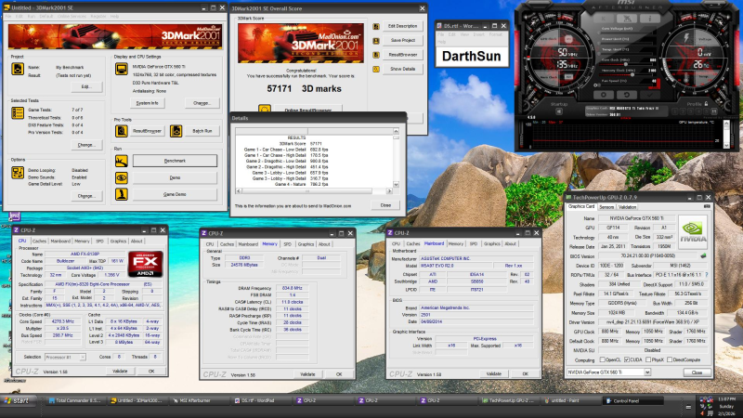The width and height of the screenshot is (743, 418).
Task: Click the icon beside ResultBrowser in score window
Action: (x=376, y=55)
